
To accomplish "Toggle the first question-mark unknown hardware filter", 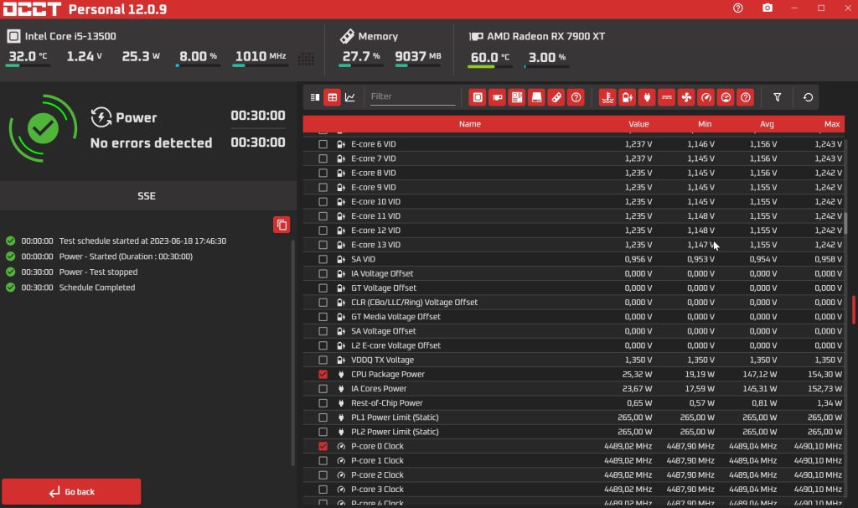I will pos(576,97).
